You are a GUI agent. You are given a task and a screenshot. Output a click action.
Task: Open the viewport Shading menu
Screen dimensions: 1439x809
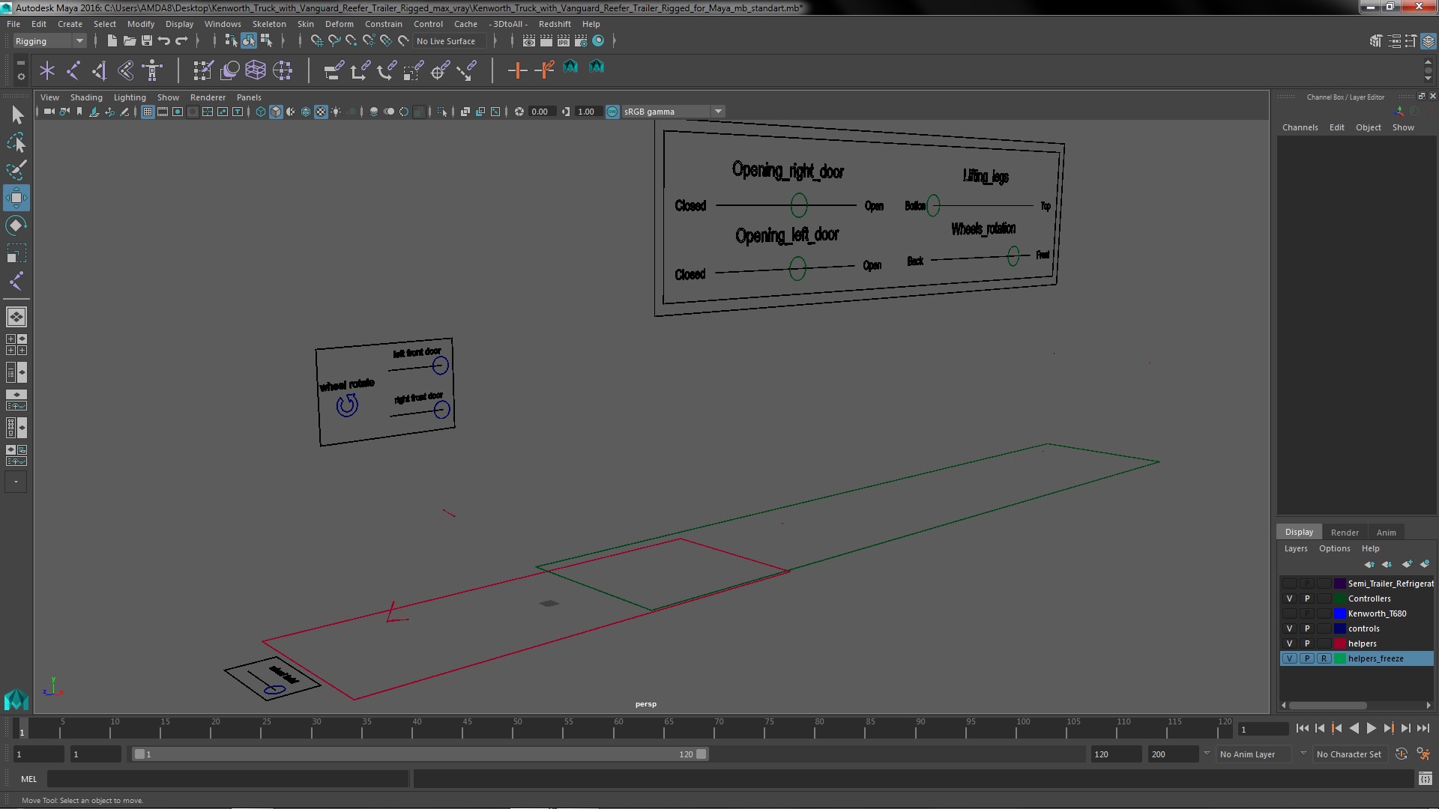(86, 97)
